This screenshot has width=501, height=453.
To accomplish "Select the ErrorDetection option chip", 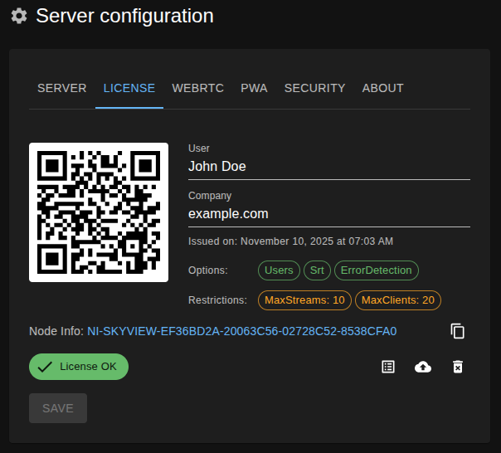I will (377, 270).
